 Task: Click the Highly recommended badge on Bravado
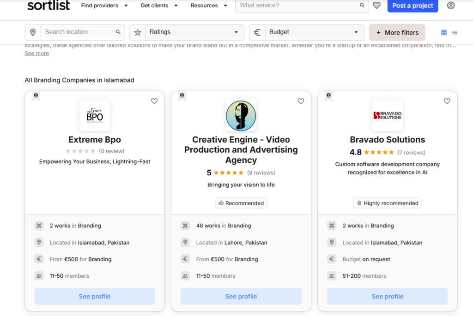pyautogui.click(x=388, y=203)
